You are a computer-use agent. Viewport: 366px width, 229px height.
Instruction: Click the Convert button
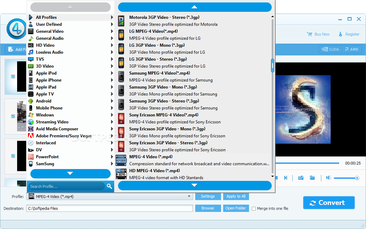[329, 203]
